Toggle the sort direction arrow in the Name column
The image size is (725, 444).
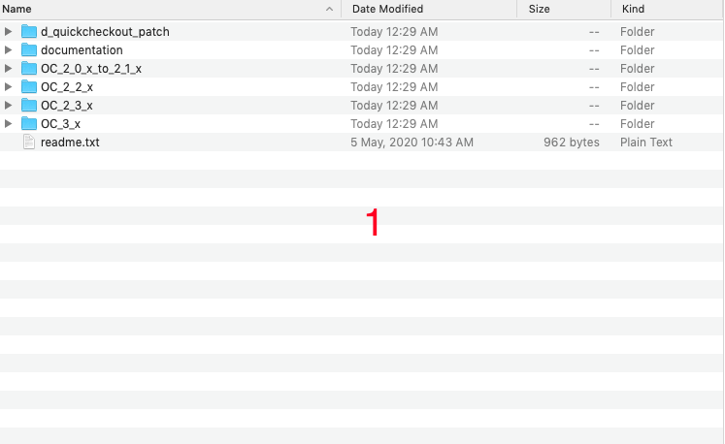(x=329, y=9)
